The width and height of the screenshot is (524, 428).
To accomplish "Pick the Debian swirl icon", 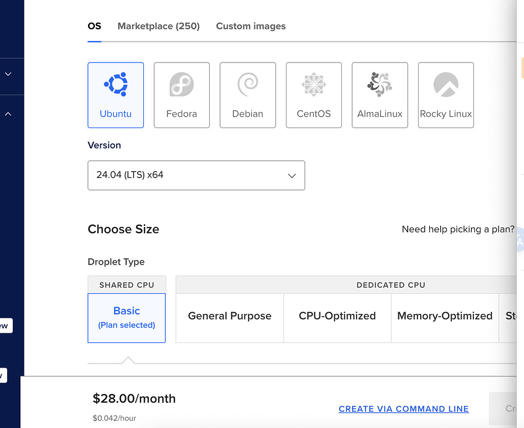I will (248, 84).
